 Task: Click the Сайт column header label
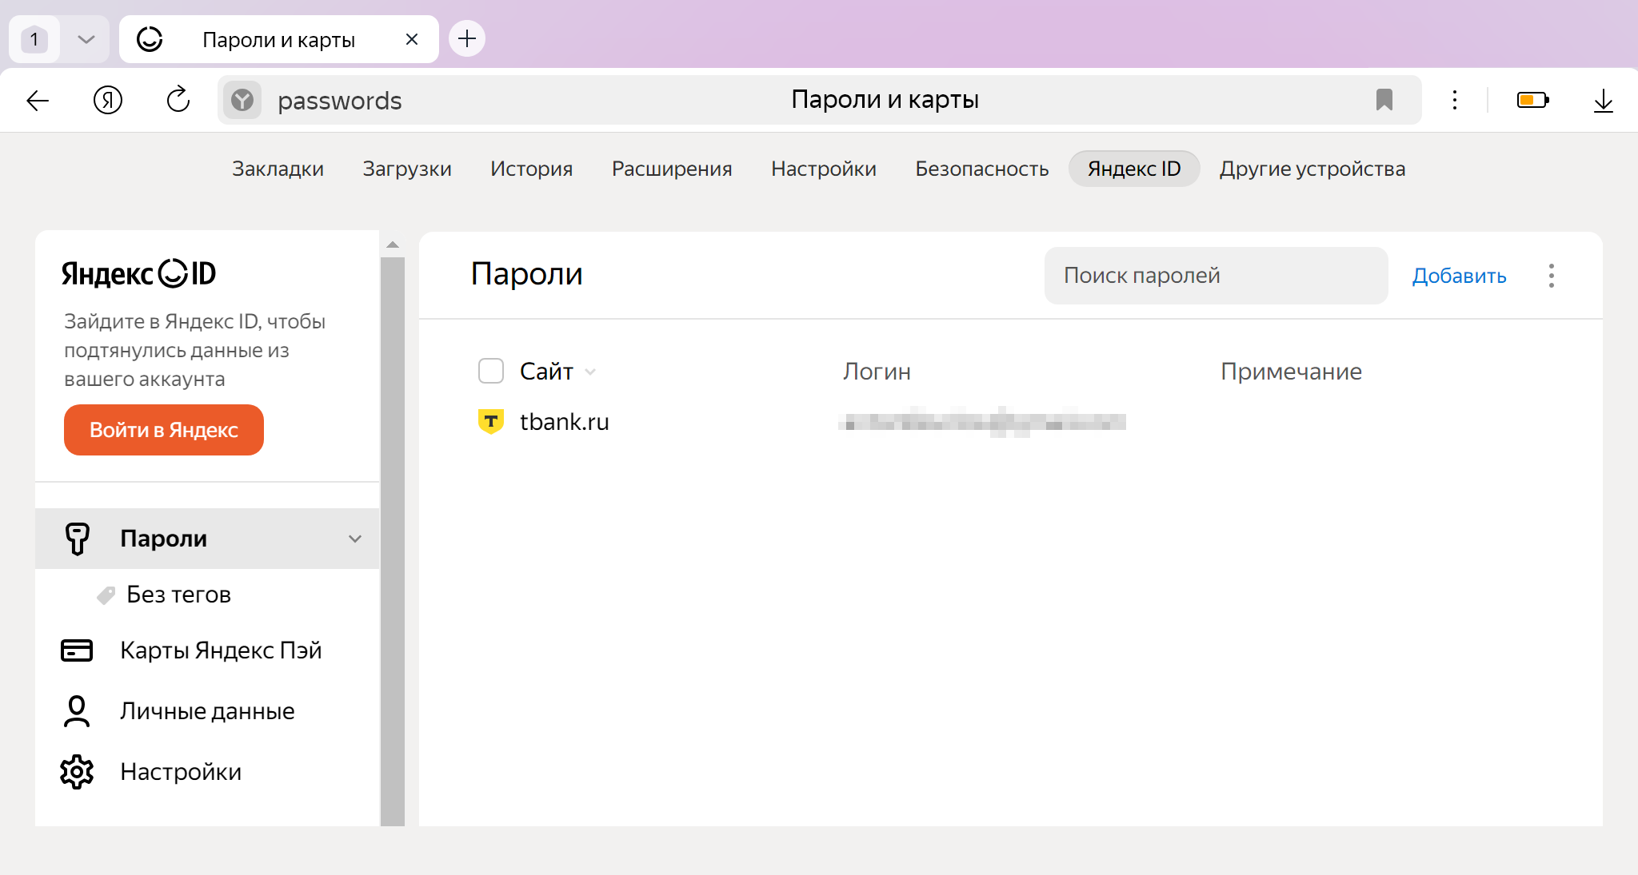point(546,372)
